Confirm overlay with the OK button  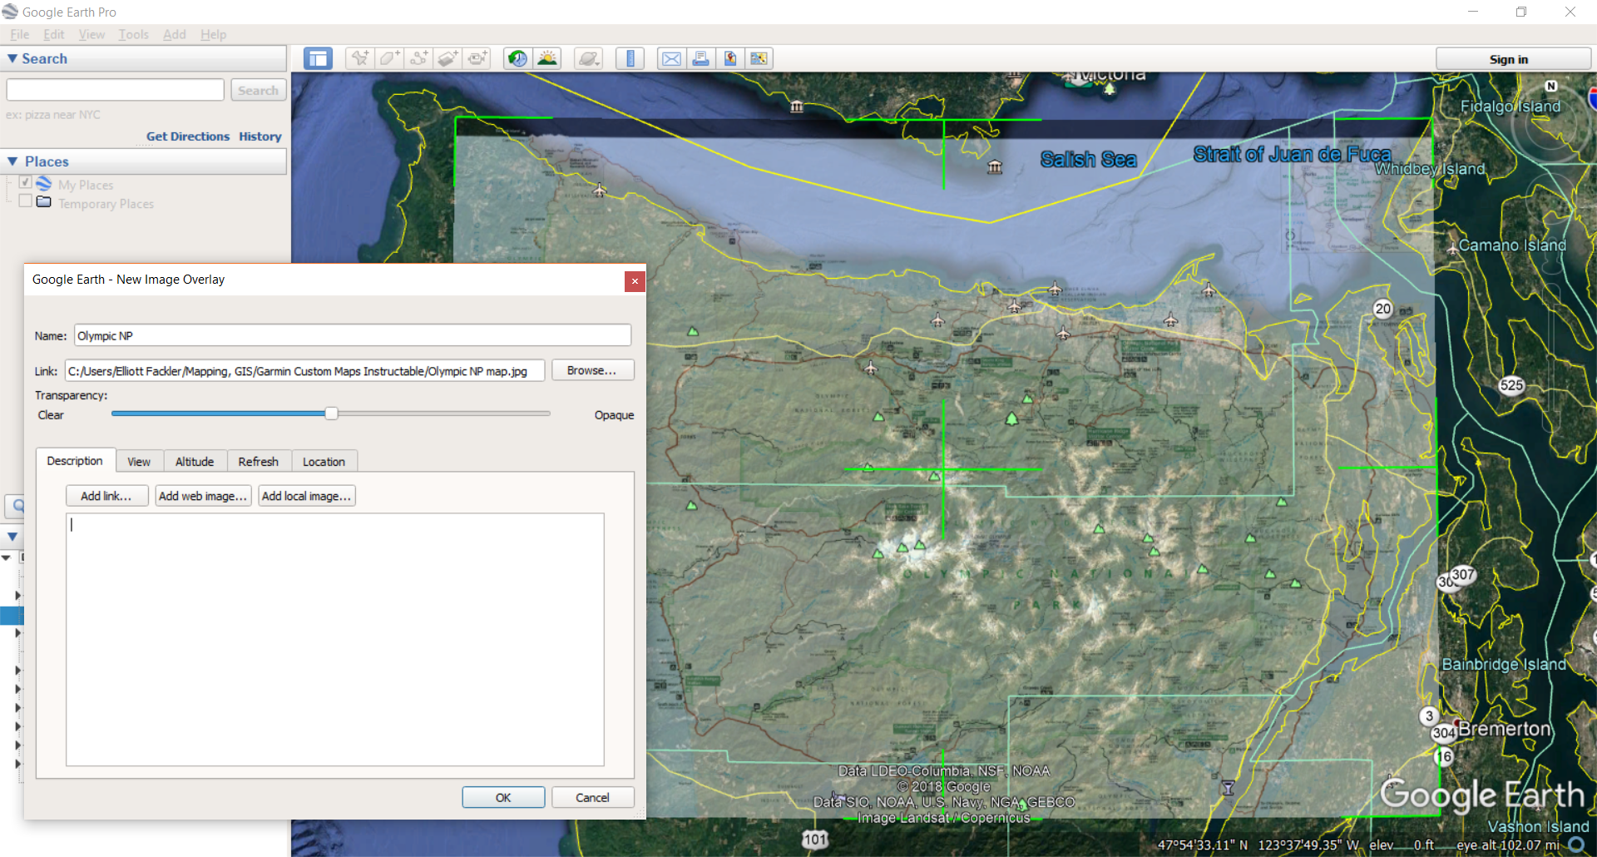pos(503,797)
